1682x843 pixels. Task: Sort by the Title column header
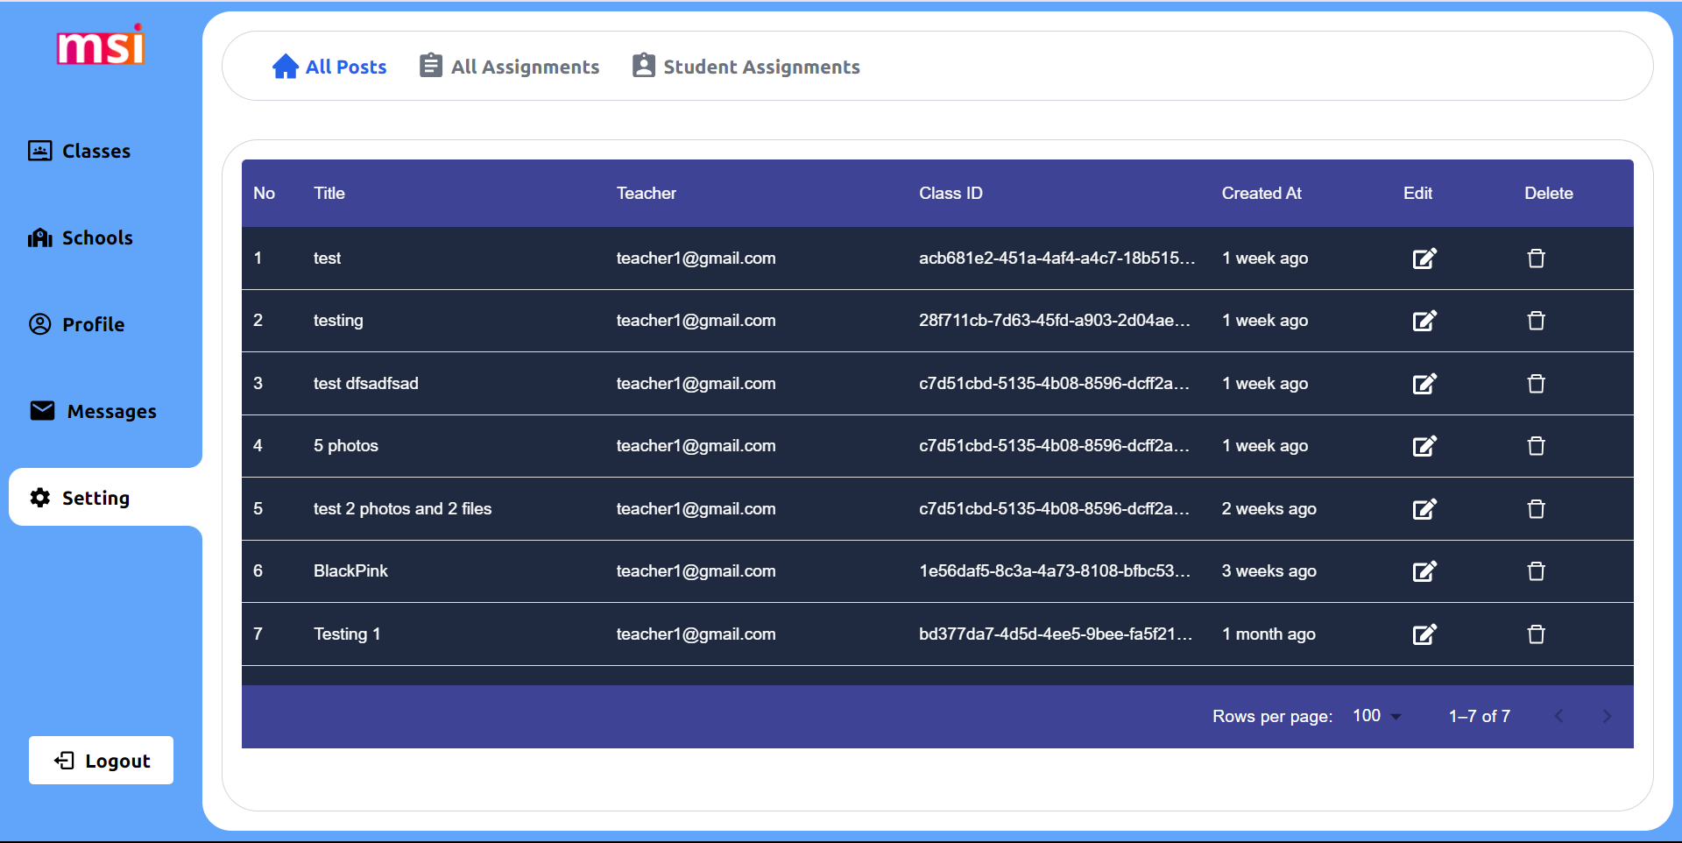tap(329, 194)
